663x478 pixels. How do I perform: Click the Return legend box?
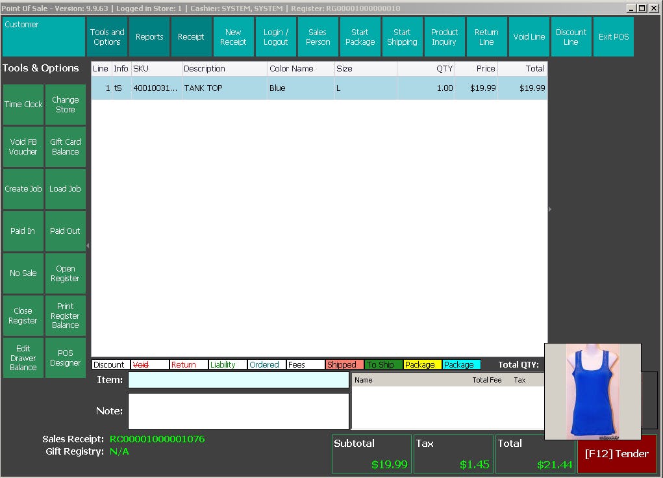[x=189, y=364]
